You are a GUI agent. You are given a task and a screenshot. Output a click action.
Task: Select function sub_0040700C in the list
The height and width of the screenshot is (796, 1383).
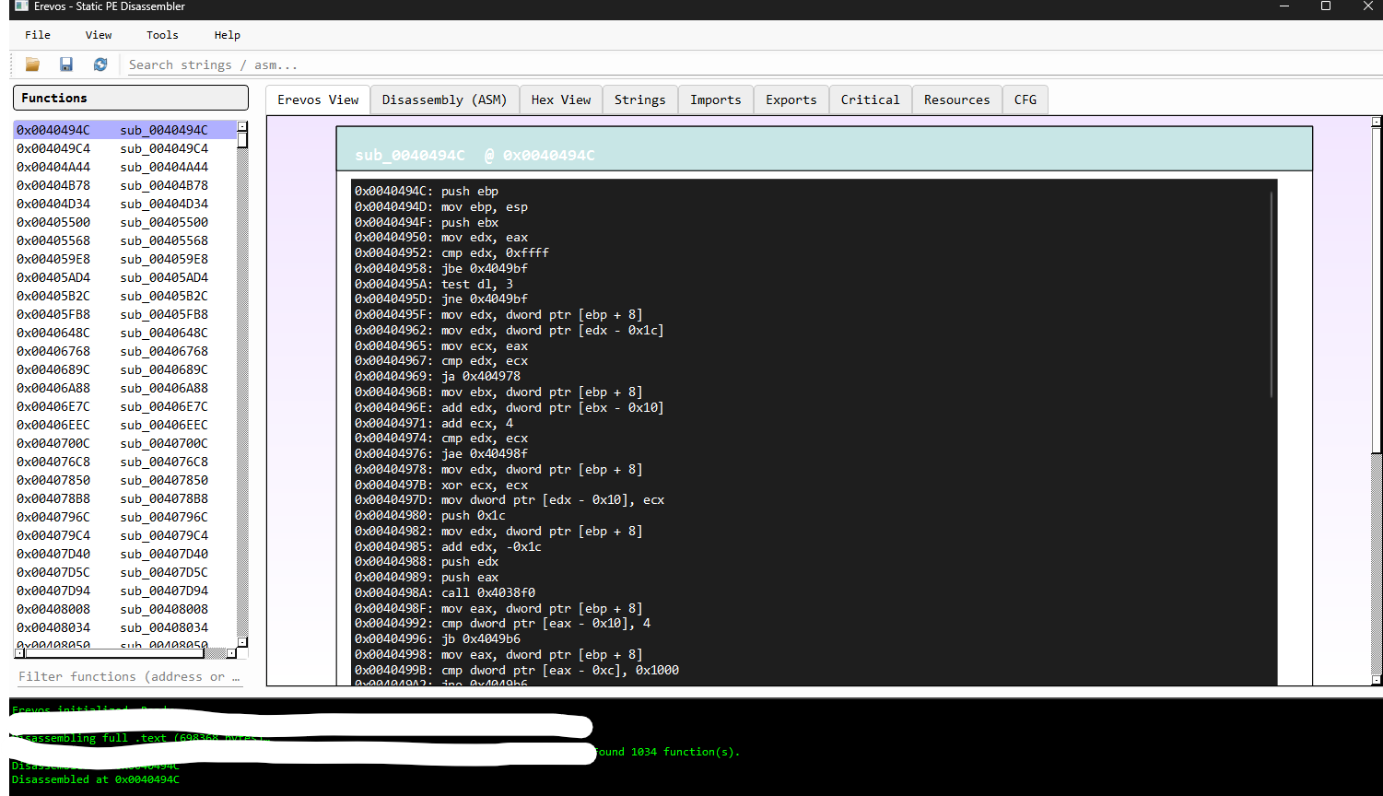(x=125, y=443)
